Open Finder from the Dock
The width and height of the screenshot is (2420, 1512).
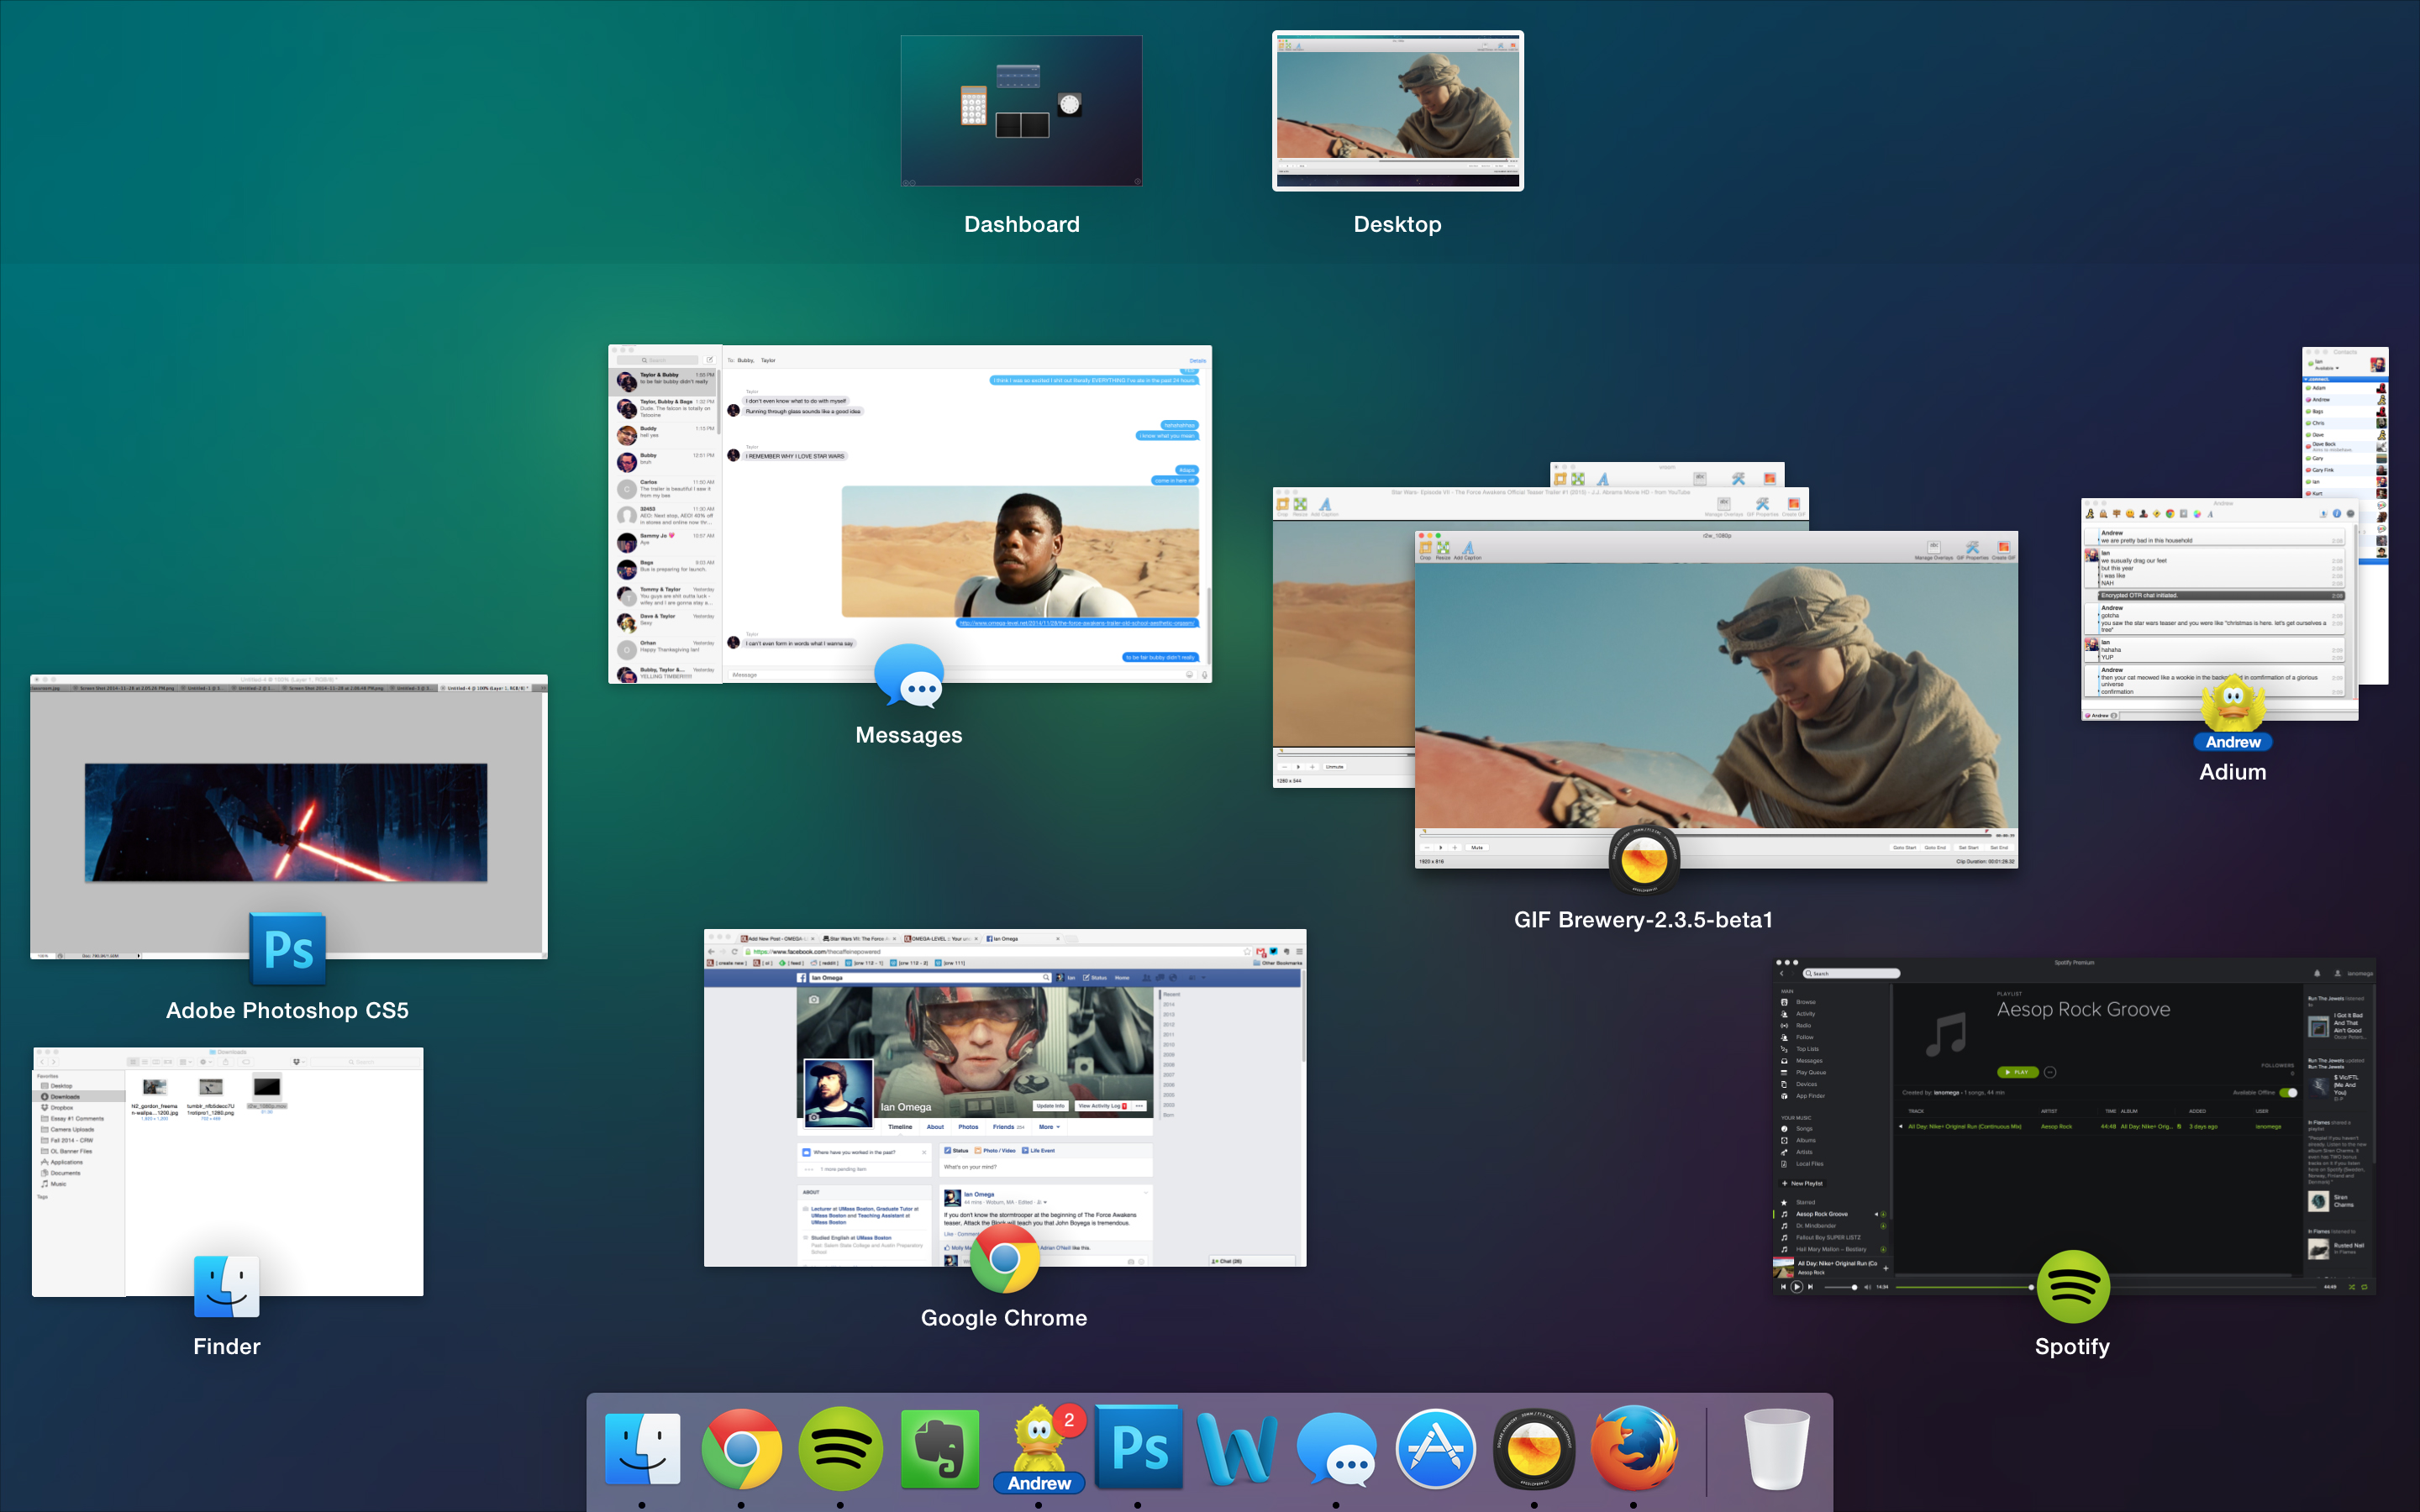(x=643, y=1448)
